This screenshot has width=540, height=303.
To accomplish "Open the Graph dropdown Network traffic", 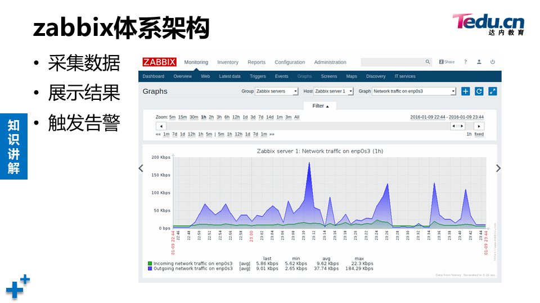I will point(413,91).
